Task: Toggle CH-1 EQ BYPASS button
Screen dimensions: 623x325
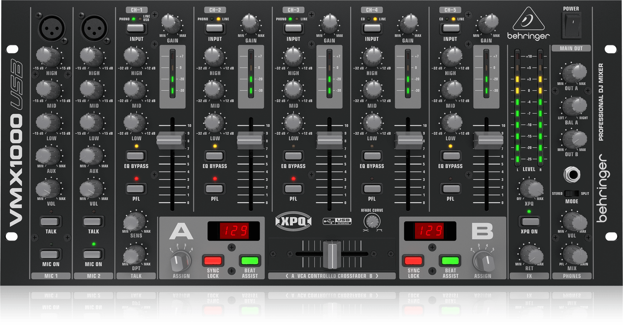Action: 136,156
